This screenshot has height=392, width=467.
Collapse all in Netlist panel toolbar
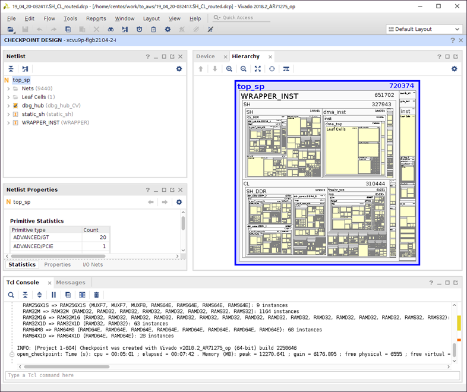[x=11, y=69]
